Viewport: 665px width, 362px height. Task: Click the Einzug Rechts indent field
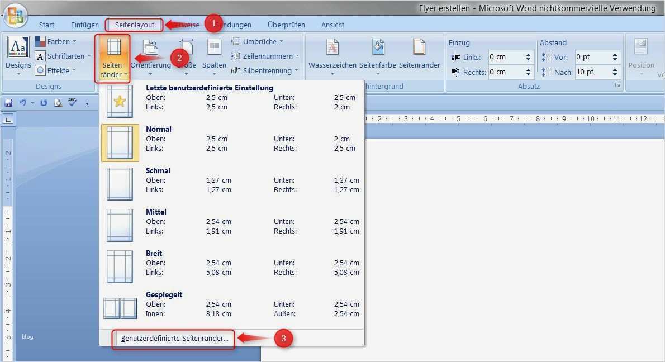pos(507,72)
